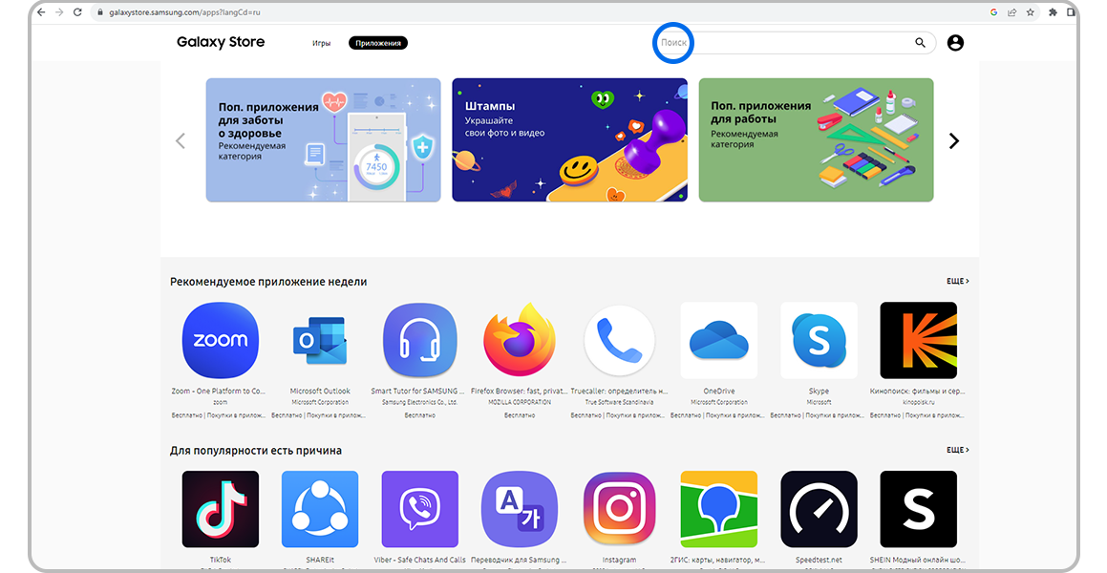The width and height of the screenshot is (1107, 573).
Task: Open the Firefox Browser app icon
Action: pyautogui.click(x=520, y=340)
